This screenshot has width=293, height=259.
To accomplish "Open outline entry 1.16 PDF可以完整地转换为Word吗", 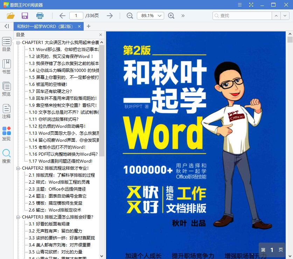I will (x=63, y=154).
